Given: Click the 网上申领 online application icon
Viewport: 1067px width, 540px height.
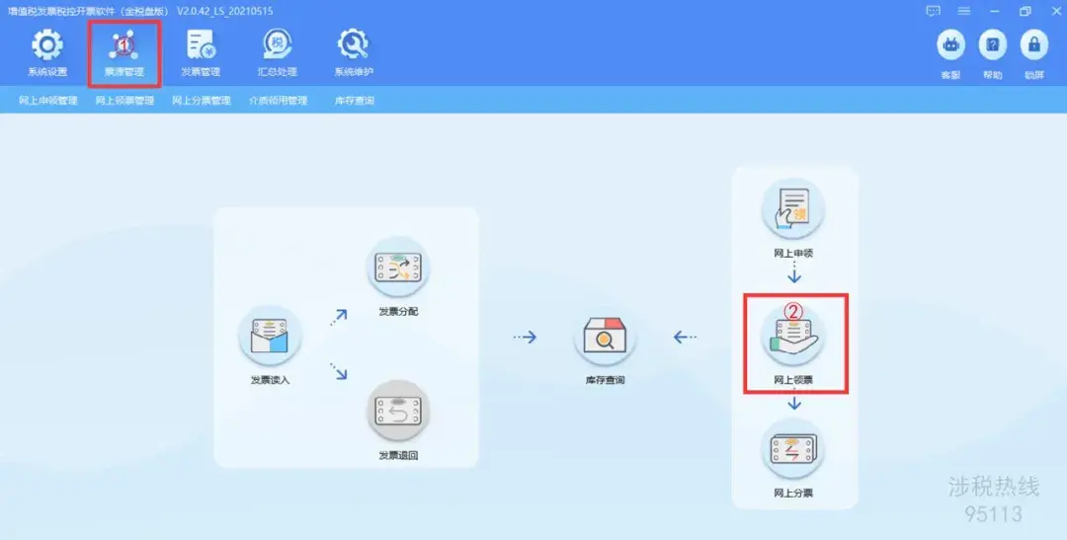Looking at the screenshot, I should 792,208.
